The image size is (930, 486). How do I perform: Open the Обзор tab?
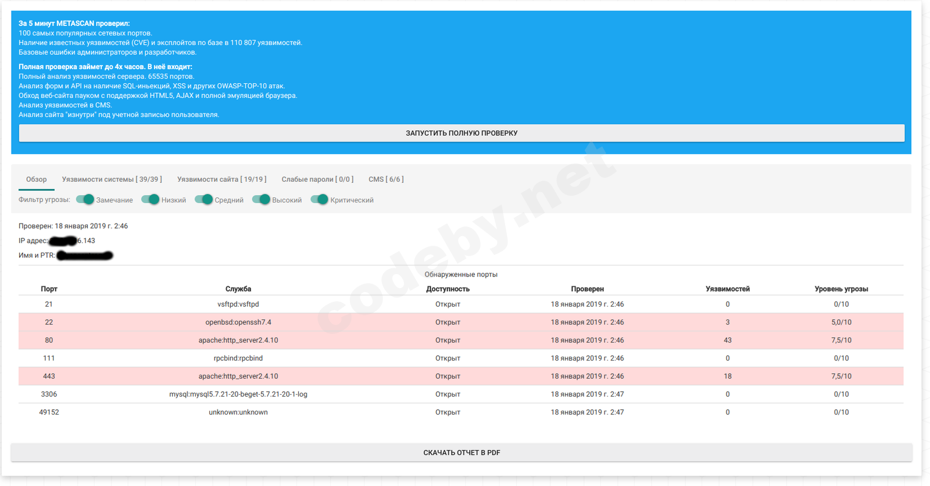(x=37, y=179)
